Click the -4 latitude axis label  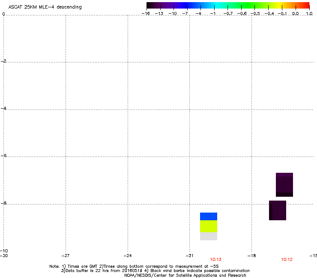3,108
